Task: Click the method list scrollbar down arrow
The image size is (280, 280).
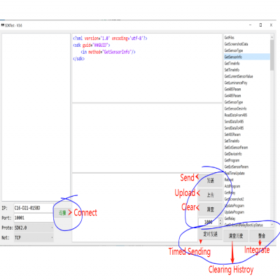Action: [272, 225]
